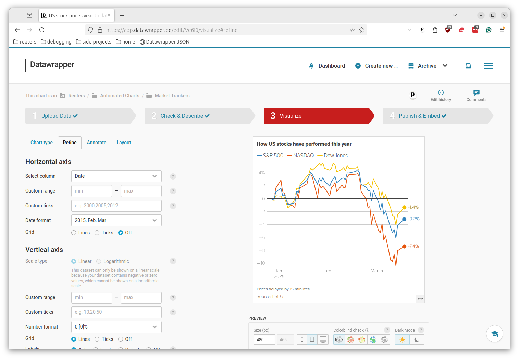Show help for Dark Mode
Screen dimensions: 519x359
pos(421,330)
